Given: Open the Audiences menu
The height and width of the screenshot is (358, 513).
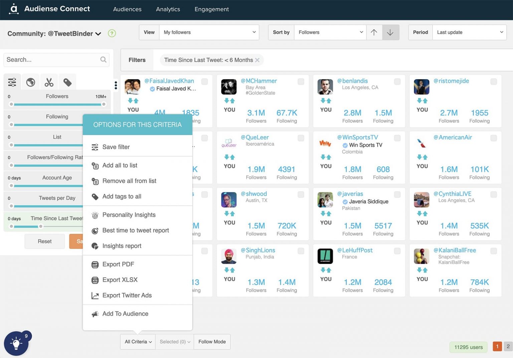Looking at the screenshot, I should 127,9.
